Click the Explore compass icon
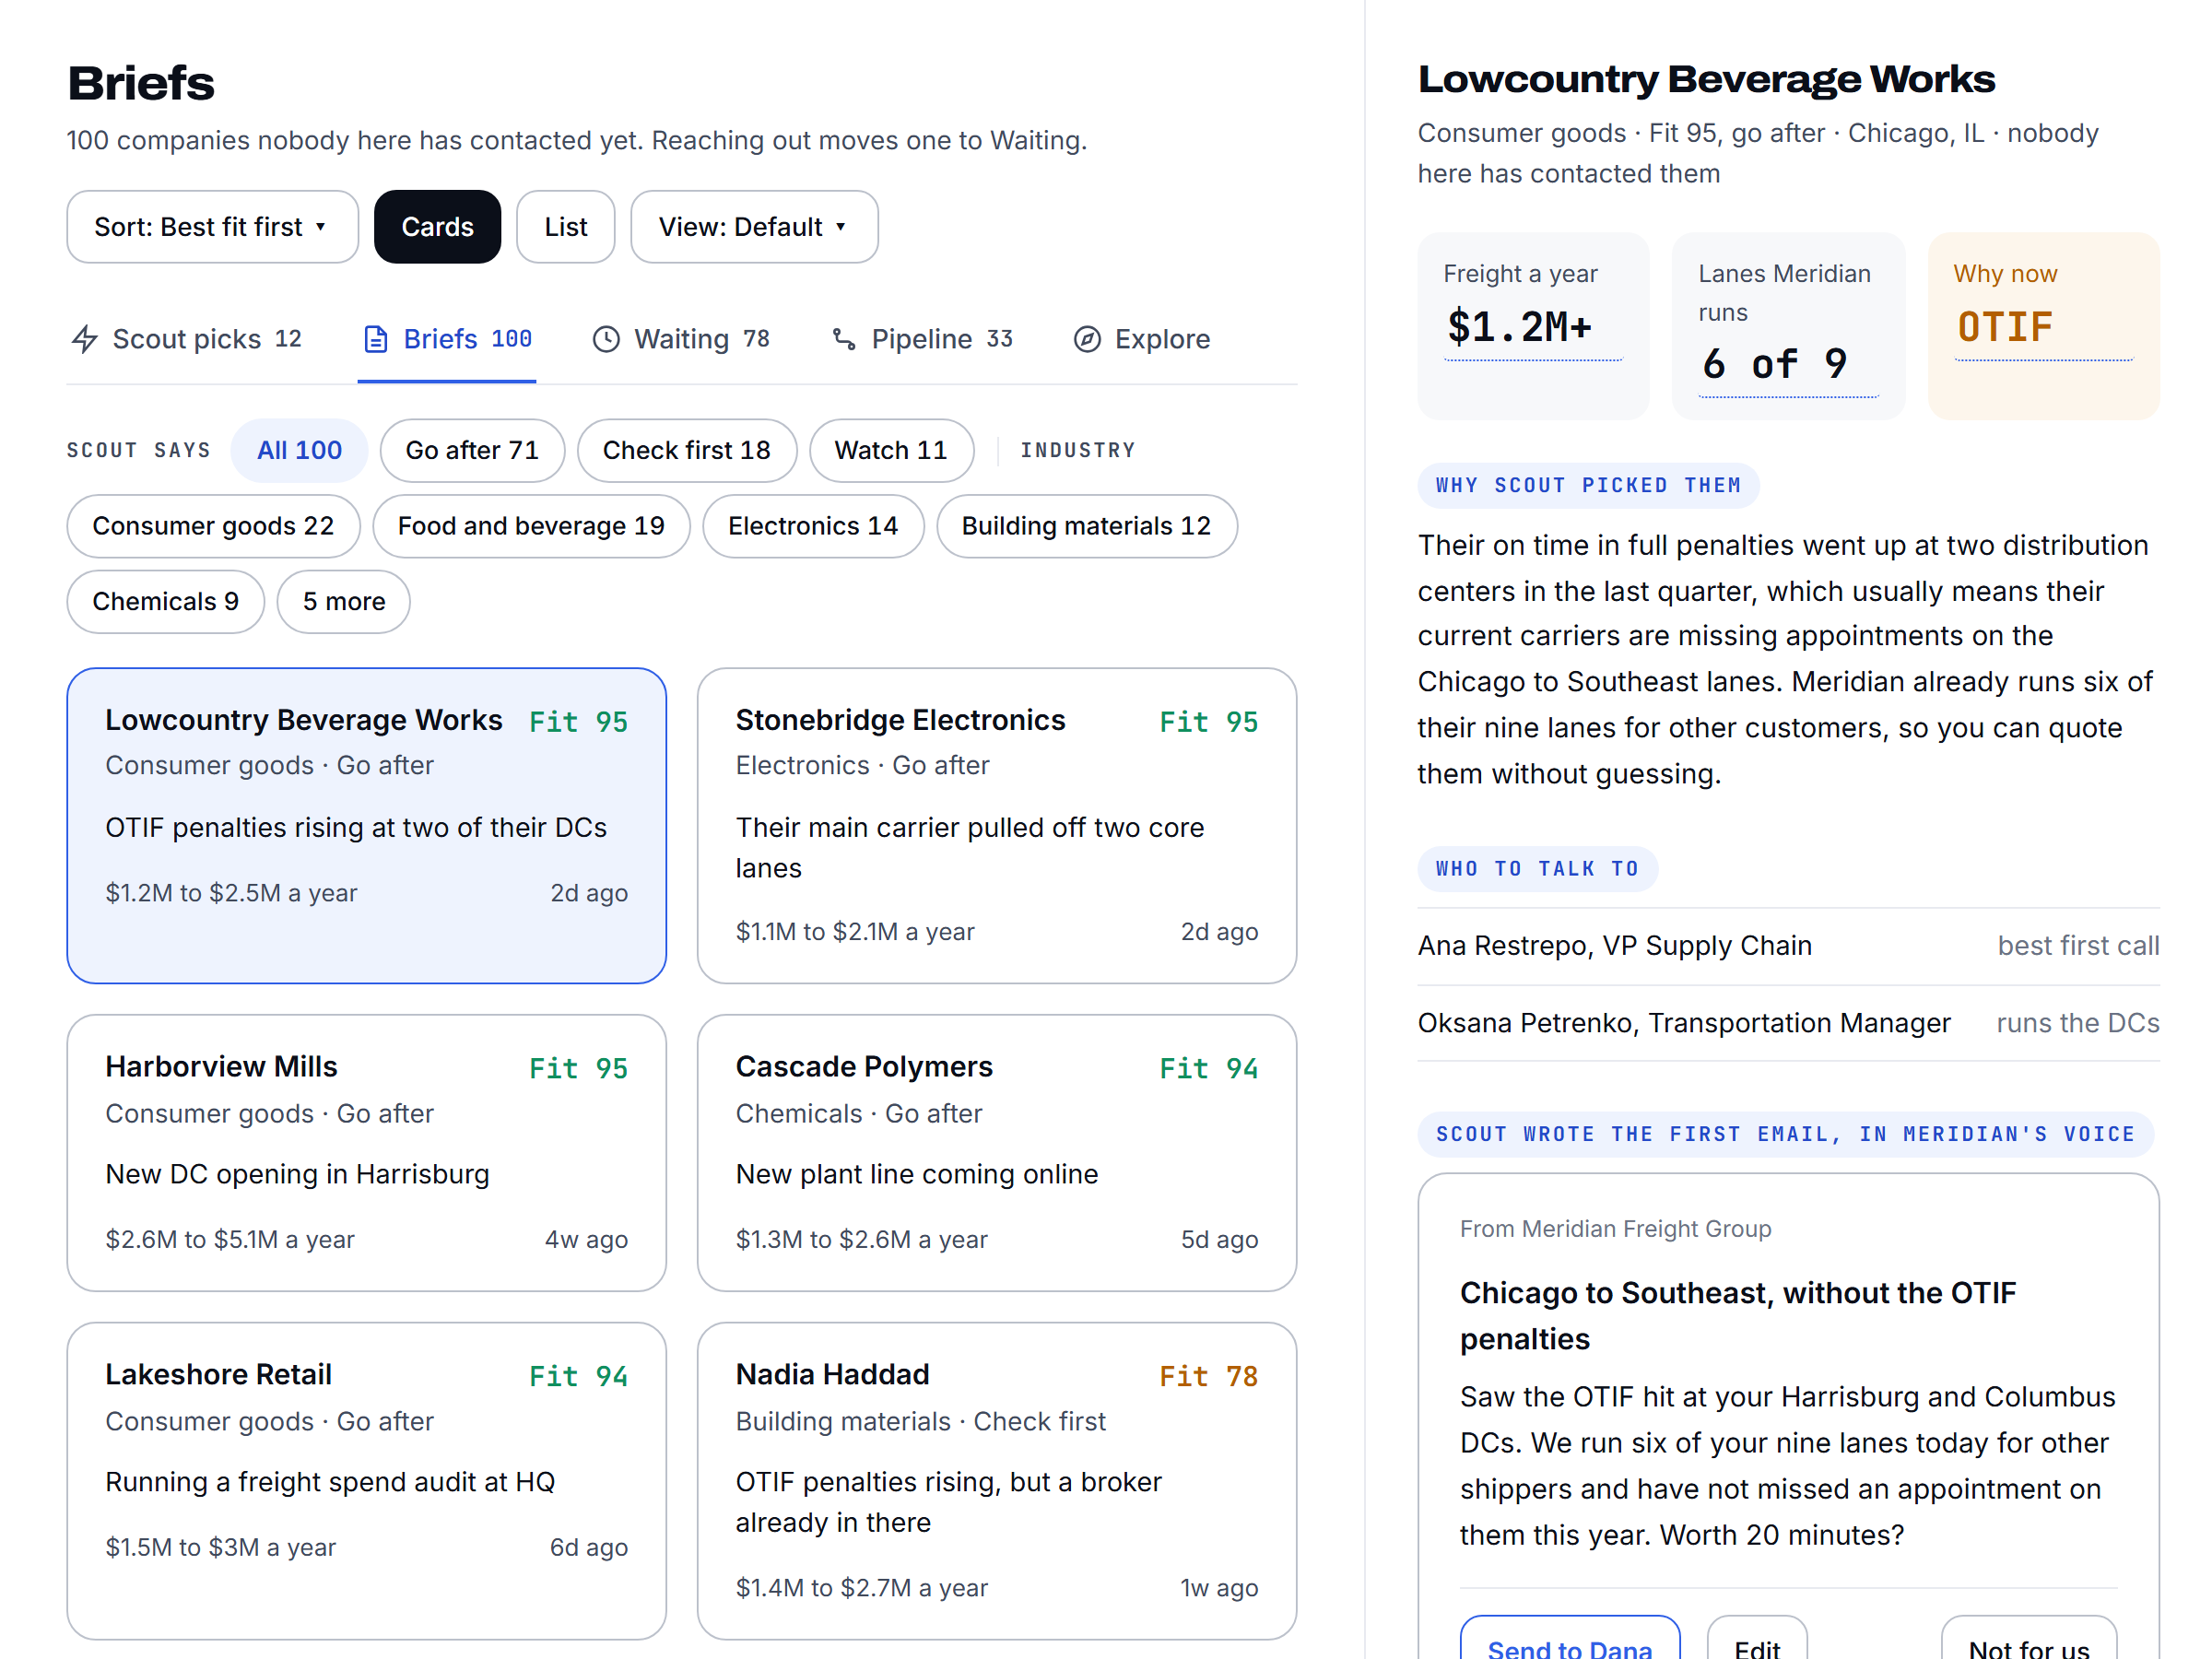Screen dimensions: 2212x1659 point(1087,339)
